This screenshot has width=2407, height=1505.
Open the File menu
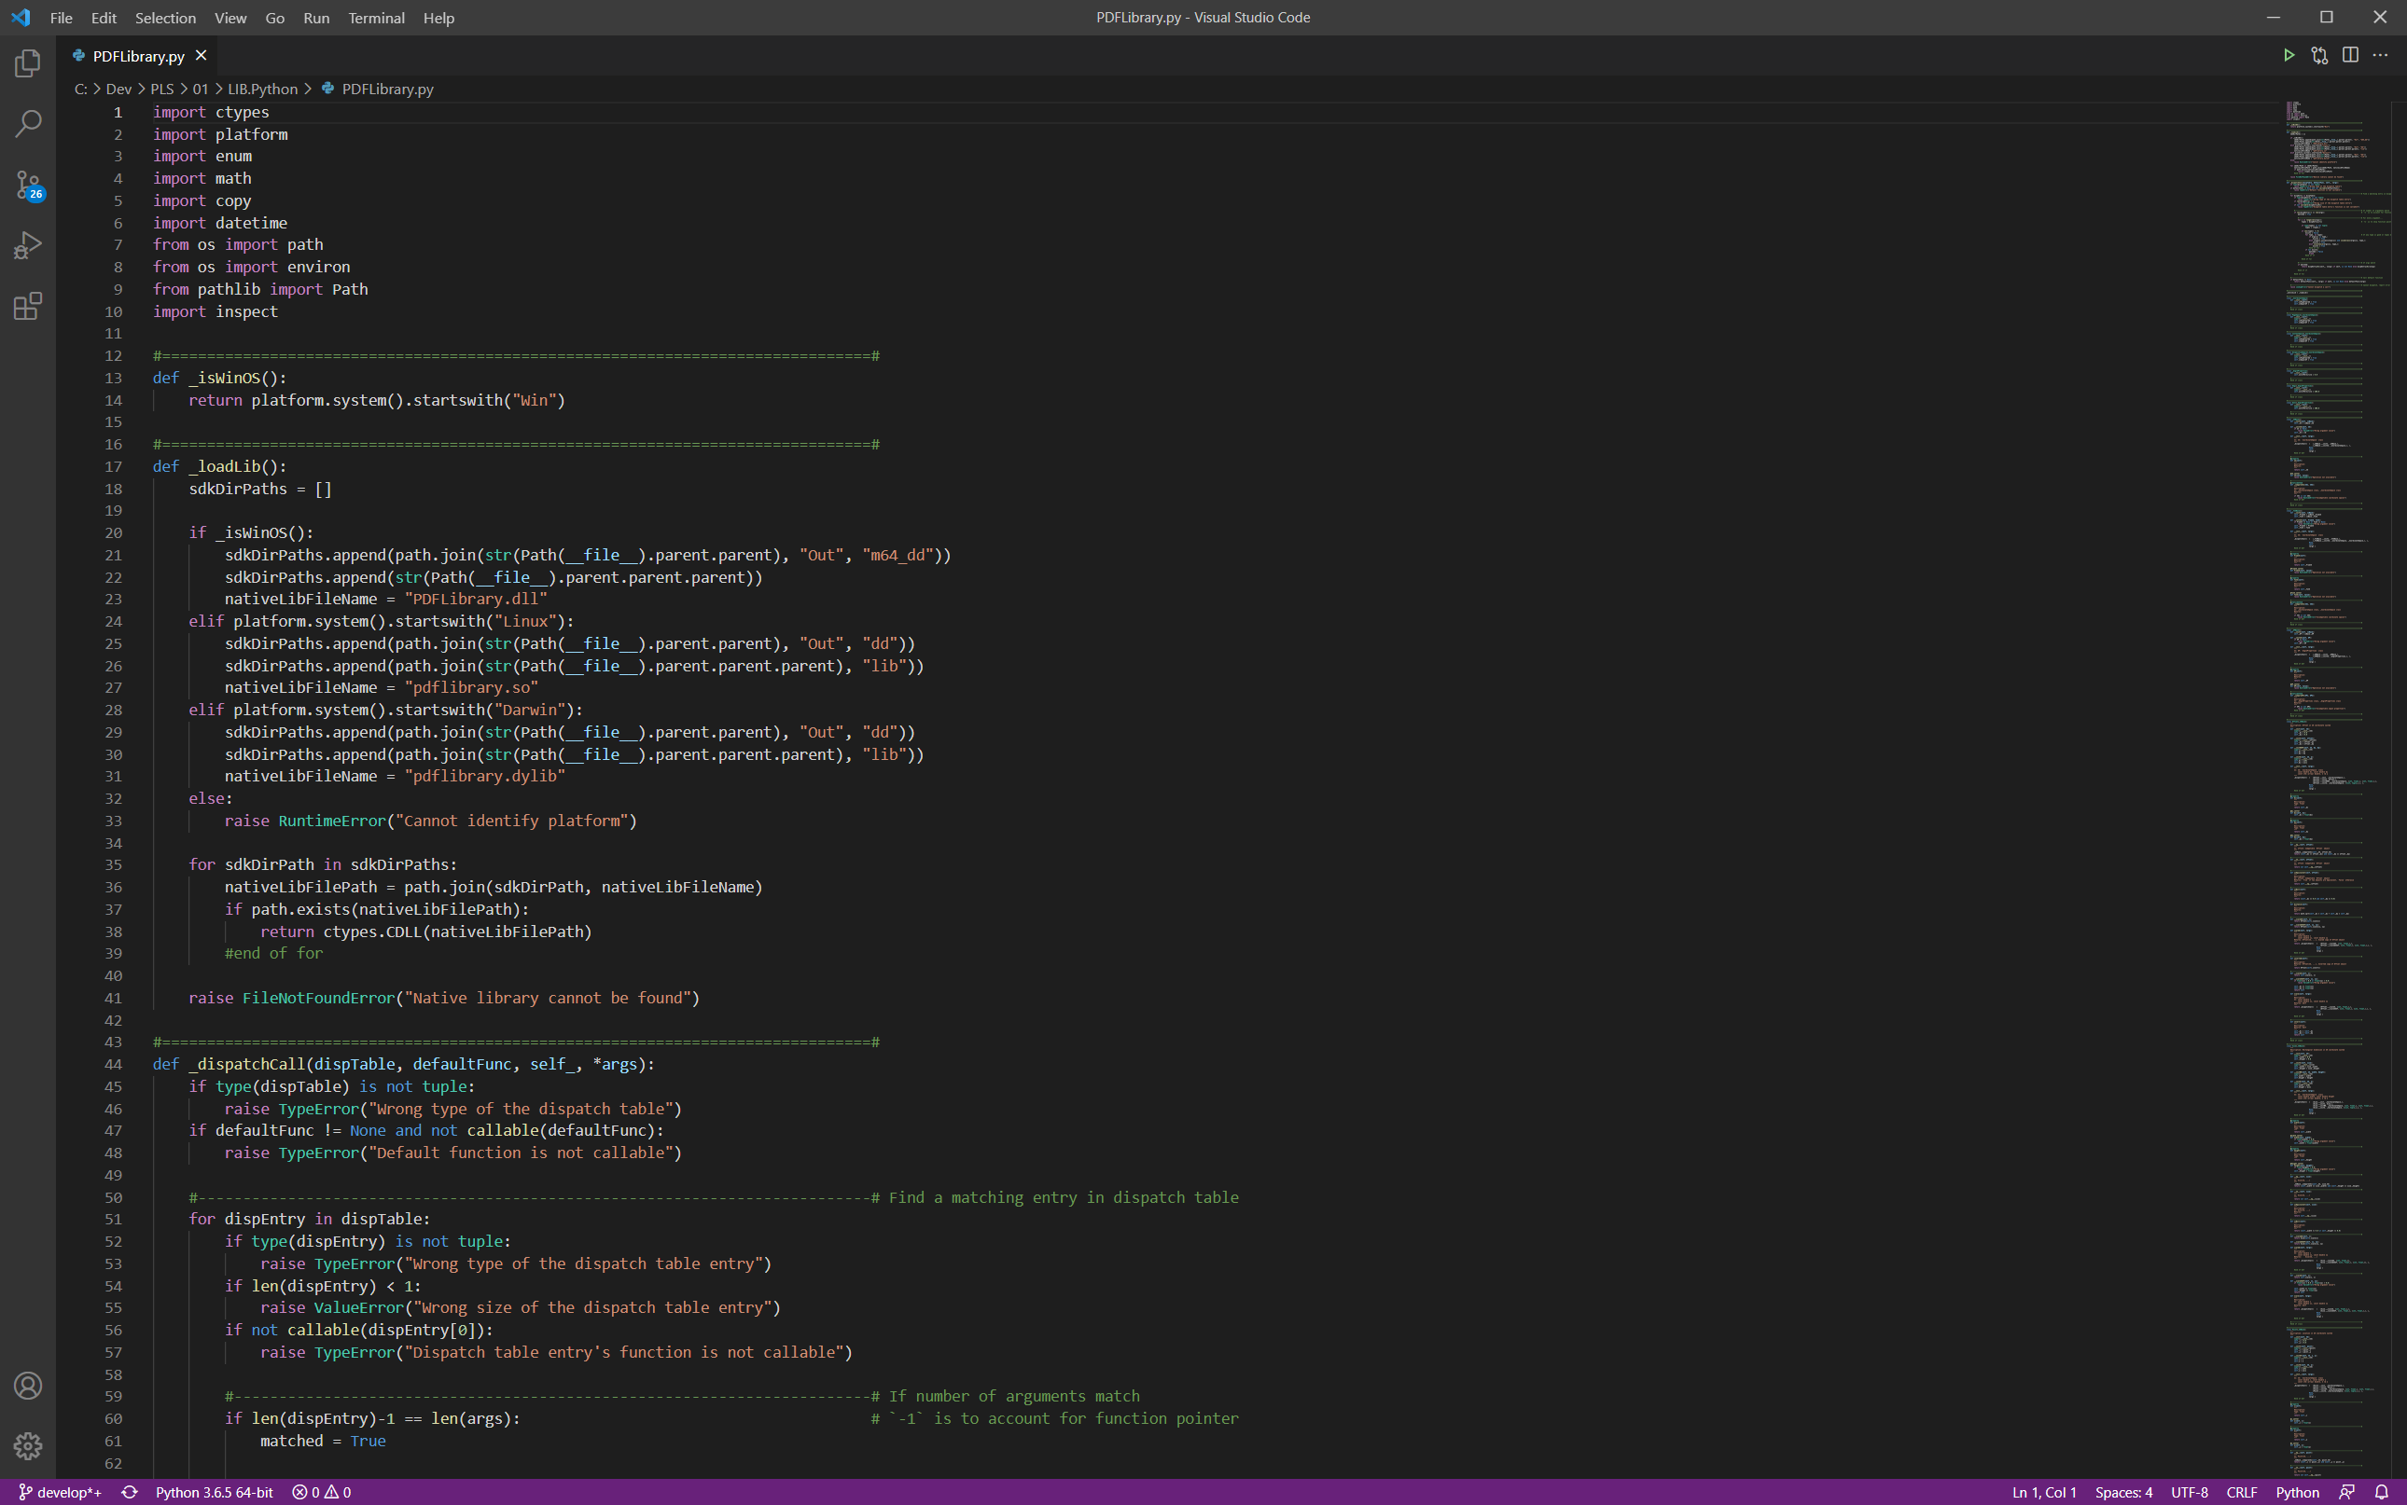[61, 18]
